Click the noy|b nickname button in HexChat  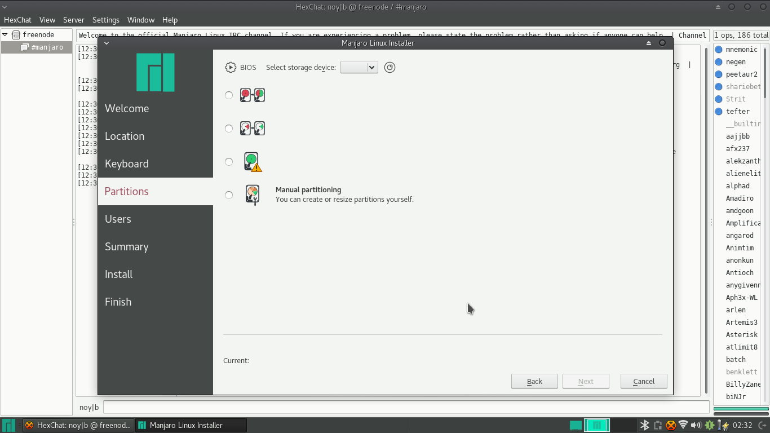coord(89,407)
